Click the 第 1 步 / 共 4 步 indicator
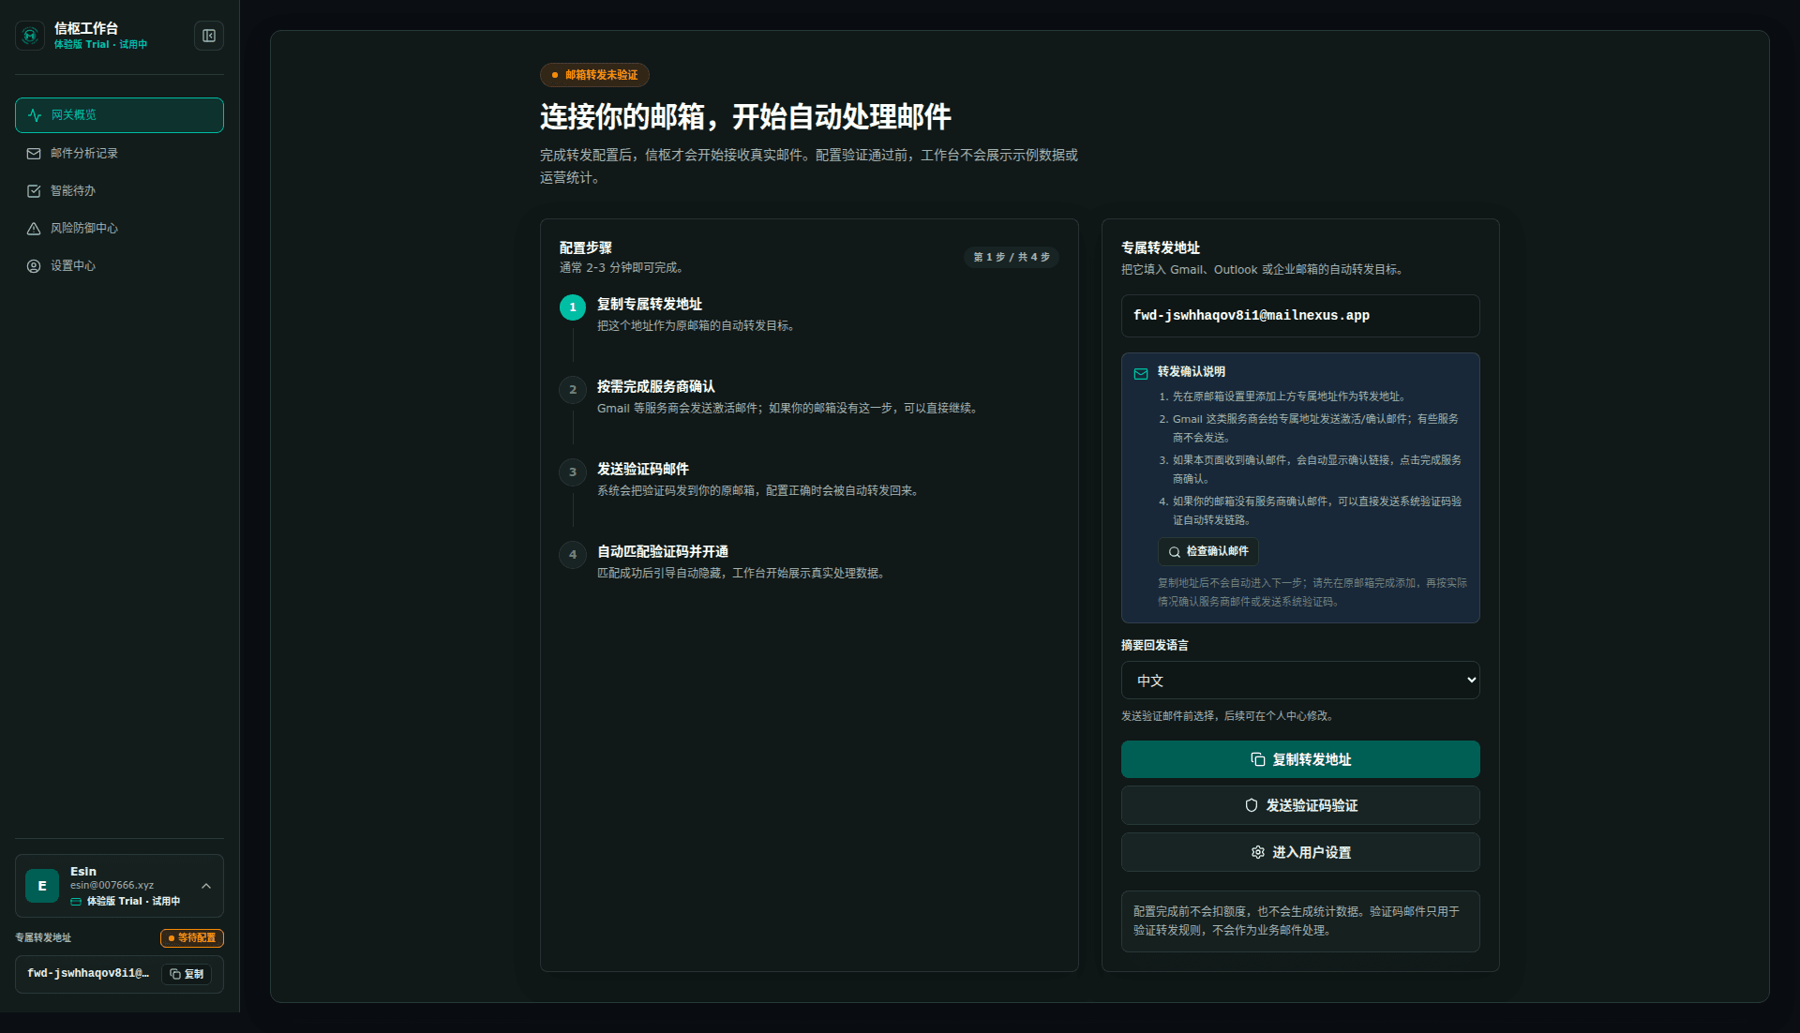Screen dimensions: 1800x1033 1012,257
